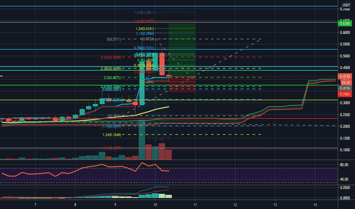Screen dimensions: 355x209
Task: Click date 9 on the time axis
Action: point(115,205)
